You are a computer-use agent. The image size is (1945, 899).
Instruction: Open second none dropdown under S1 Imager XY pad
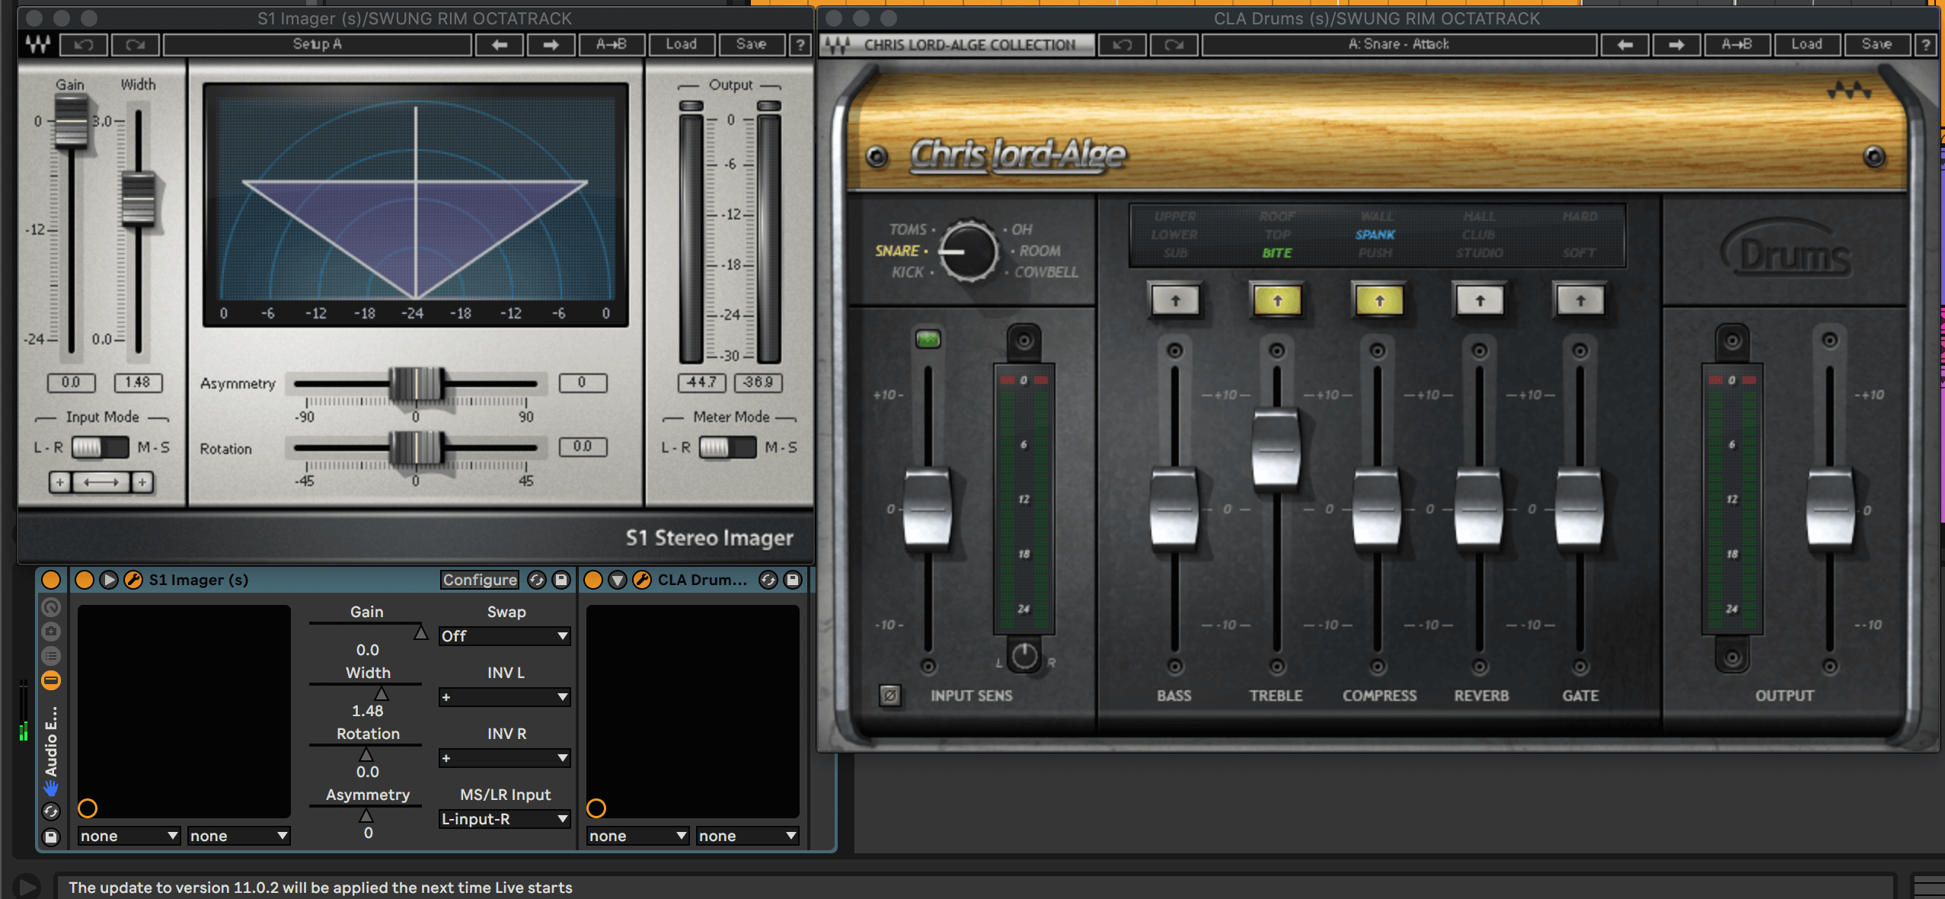point(238,836)
